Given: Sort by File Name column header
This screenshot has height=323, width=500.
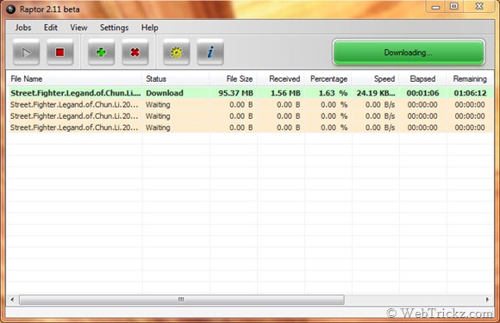Looking at the screenshot, I should (x=74, y=78).
